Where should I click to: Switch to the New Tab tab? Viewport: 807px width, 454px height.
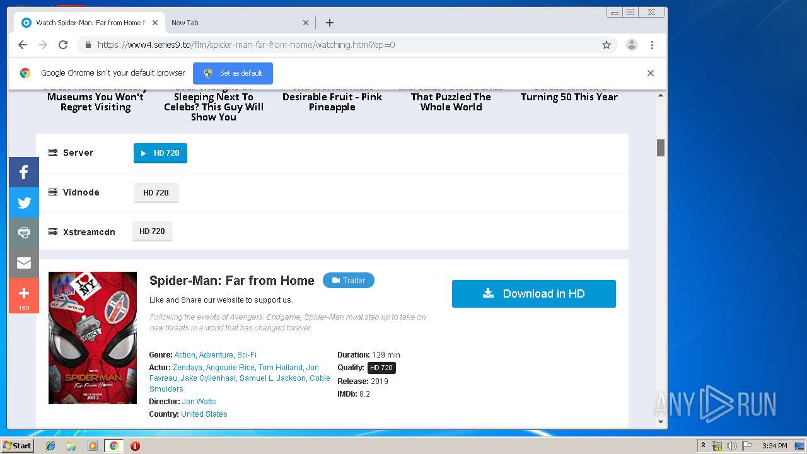pos(240,23)
